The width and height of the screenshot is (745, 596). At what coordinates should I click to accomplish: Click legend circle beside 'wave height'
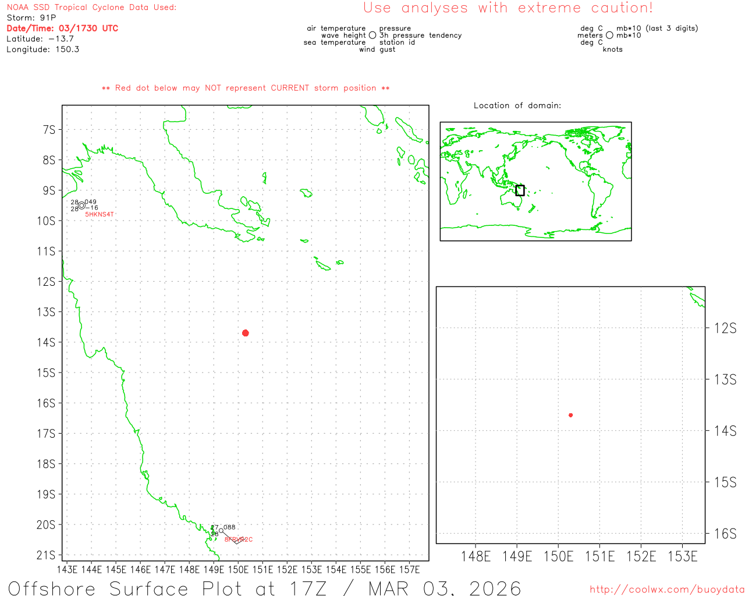pyautogui.click(x=372, y=36)
